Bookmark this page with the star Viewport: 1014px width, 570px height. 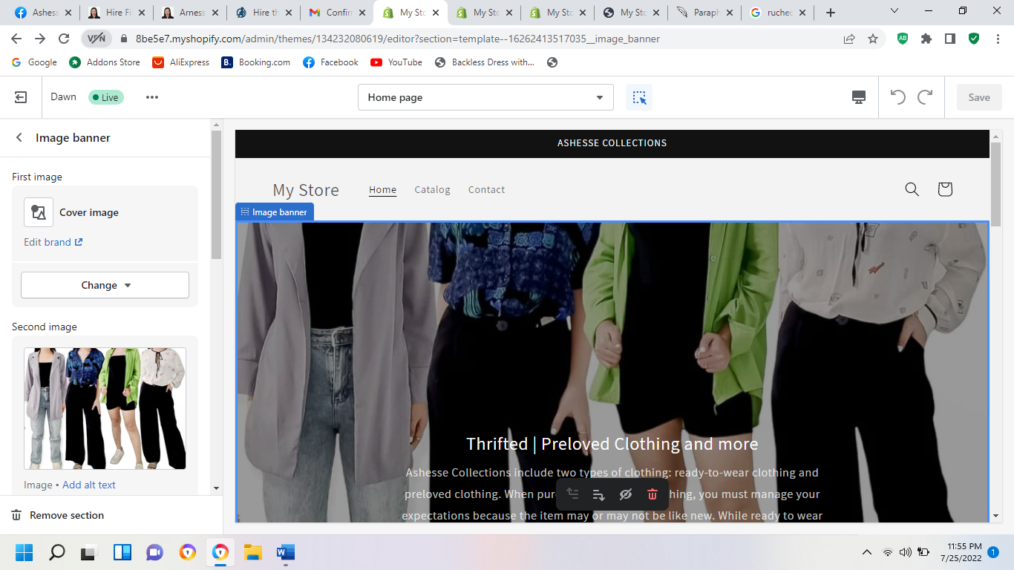(x=873, y=39)
